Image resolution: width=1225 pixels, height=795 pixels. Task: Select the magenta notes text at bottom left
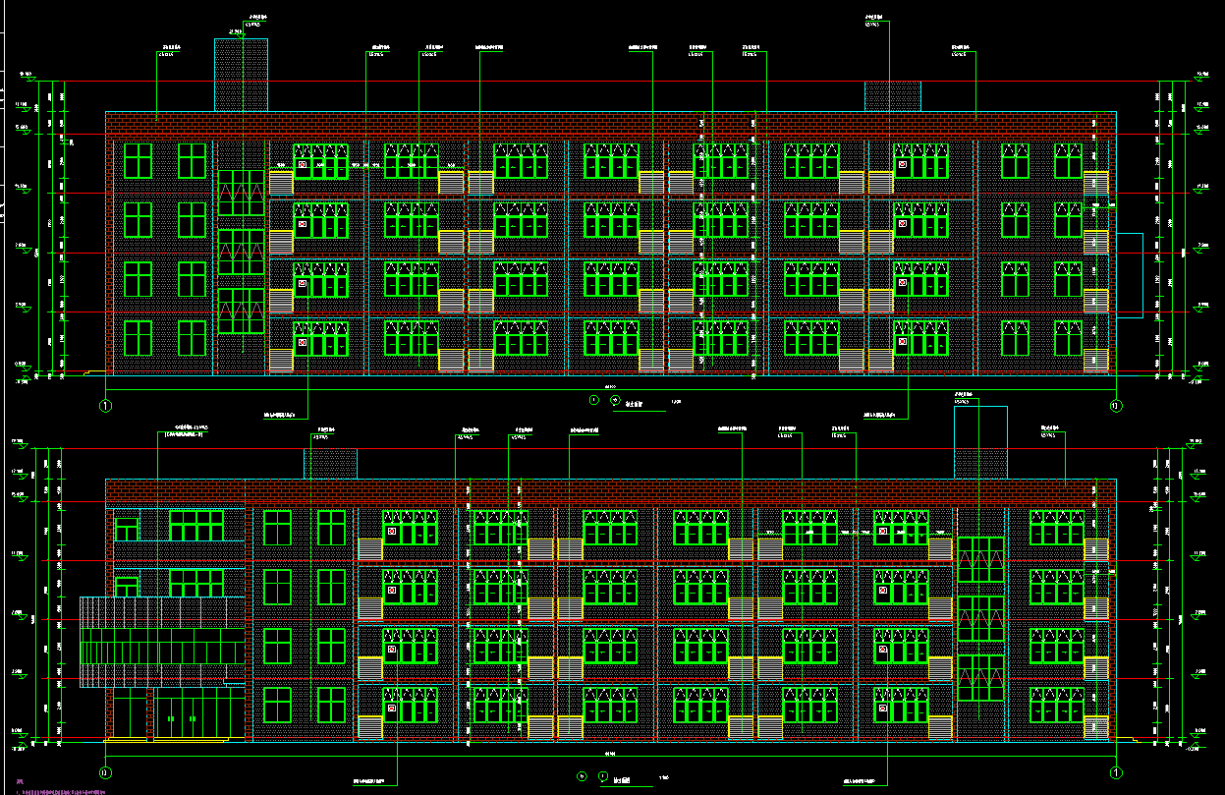[59, 790]
